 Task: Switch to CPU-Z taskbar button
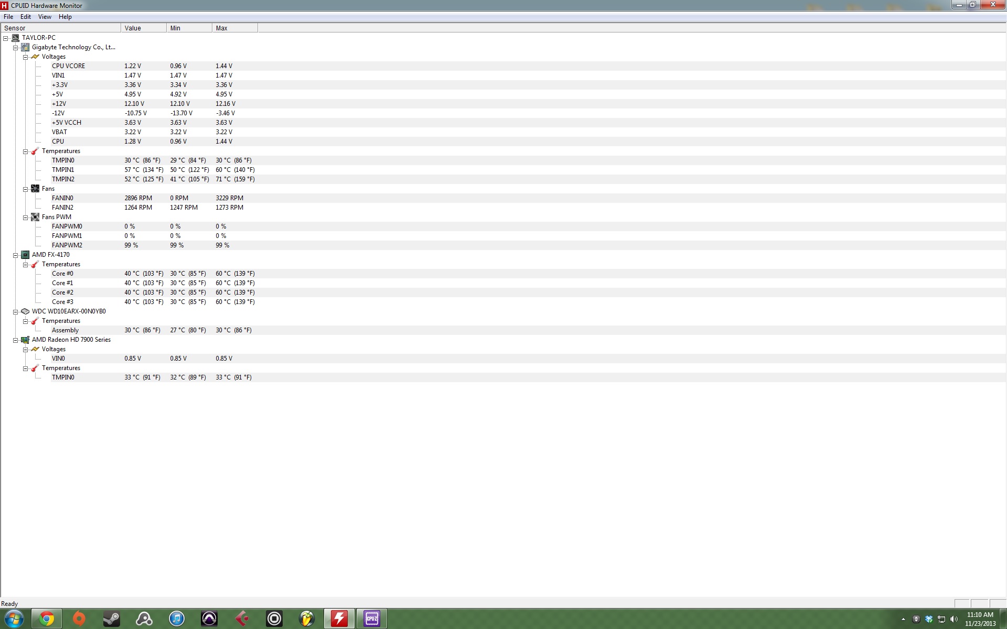point(372,619)
